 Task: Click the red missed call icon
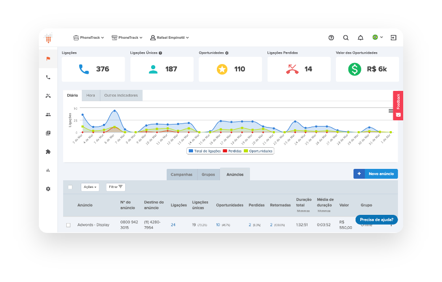pos(292,69)
